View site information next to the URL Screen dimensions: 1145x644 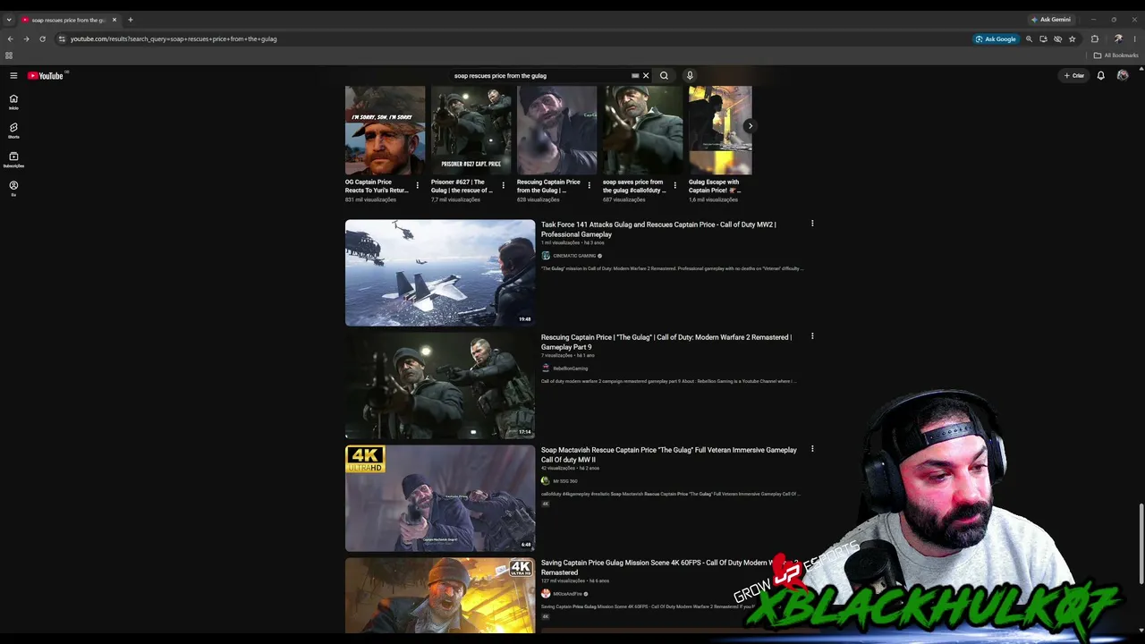tap(62, 39)
